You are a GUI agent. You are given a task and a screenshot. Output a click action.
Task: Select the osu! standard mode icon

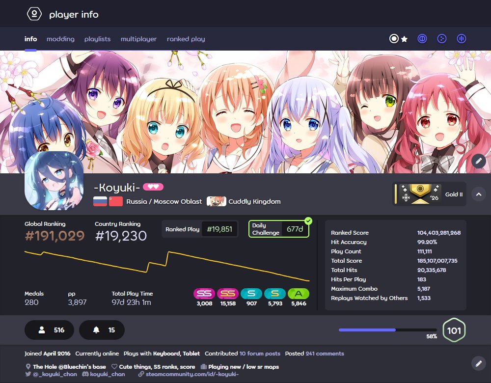394,39
